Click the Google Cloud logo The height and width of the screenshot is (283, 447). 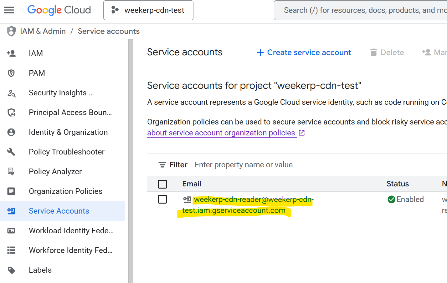pyautogui.click(x=59, y=10)
